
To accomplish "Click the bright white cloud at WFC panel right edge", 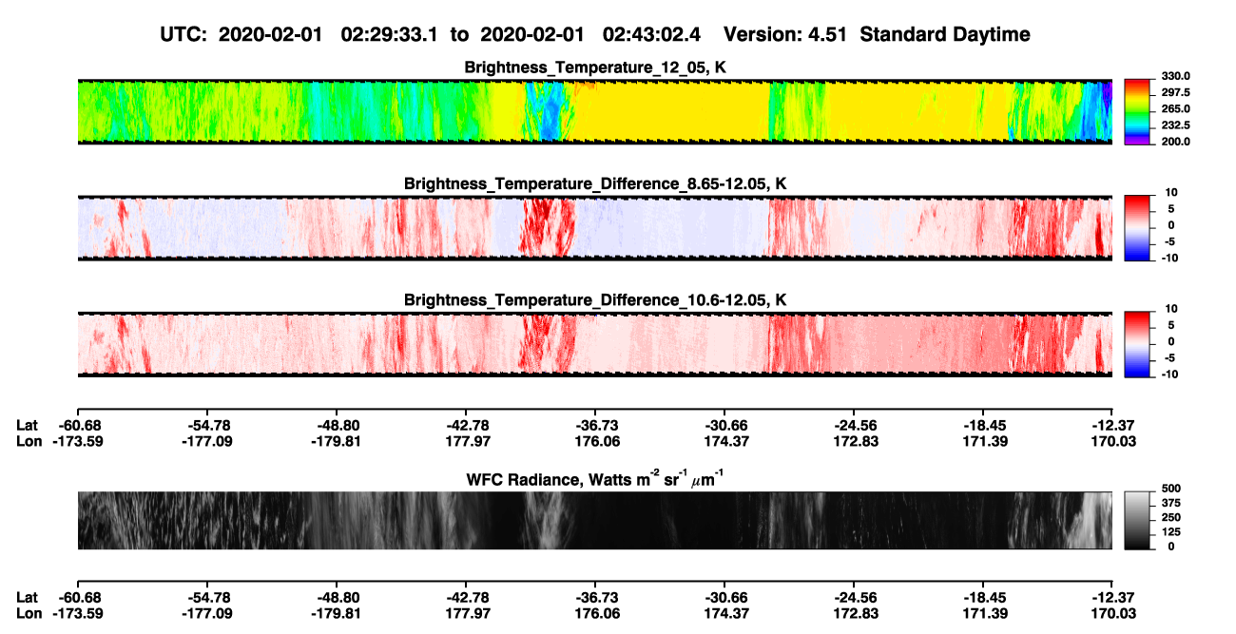I will (x=1091, y=521).
